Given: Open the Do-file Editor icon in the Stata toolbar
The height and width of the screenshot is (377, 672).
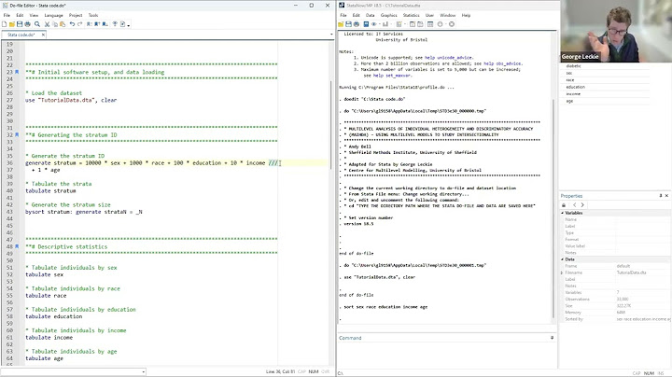Looking at the screenshot, I should point(399,24).
